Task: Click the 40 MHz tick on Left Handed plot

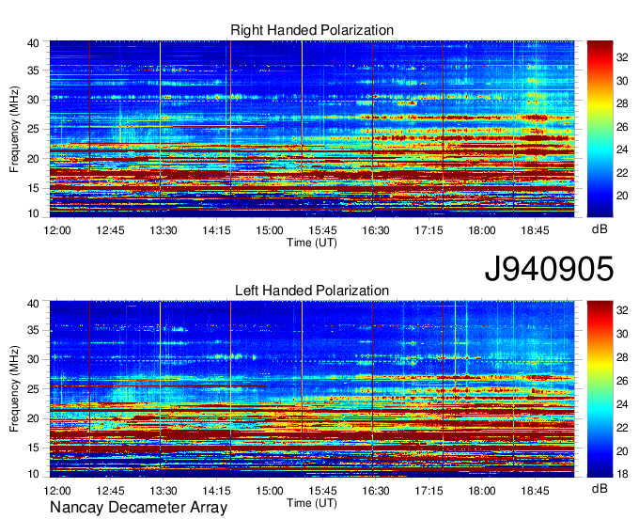Action: coord(33,304)
